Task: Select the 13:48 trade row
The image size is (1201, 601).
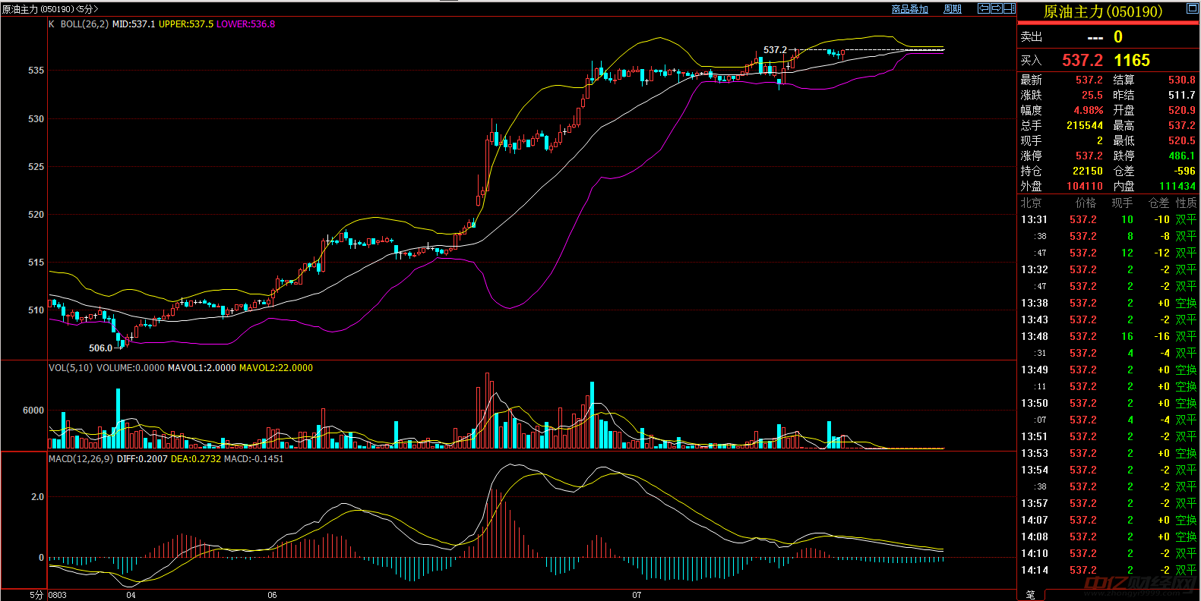Action: point(1108,336)
